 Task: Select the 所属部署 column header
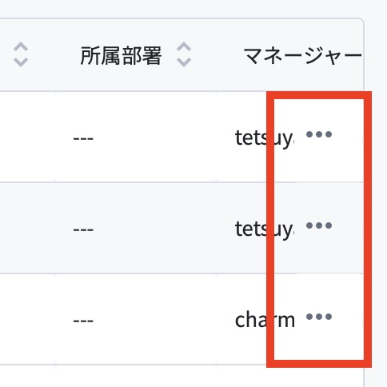pos(121,56)
